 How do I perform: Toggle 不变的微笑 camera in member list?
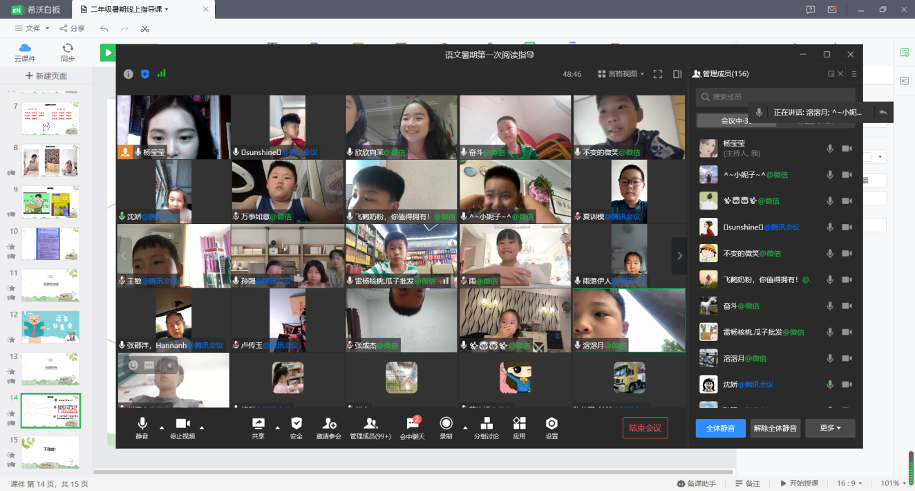click(x=847, y=253)
